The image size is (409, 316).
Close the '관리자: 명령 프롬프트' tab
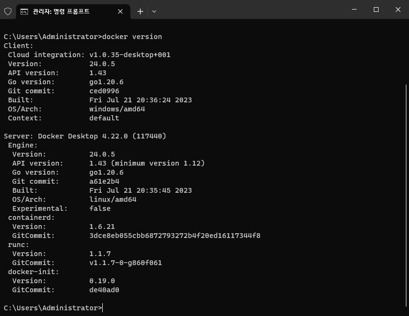tap(120, 11)
